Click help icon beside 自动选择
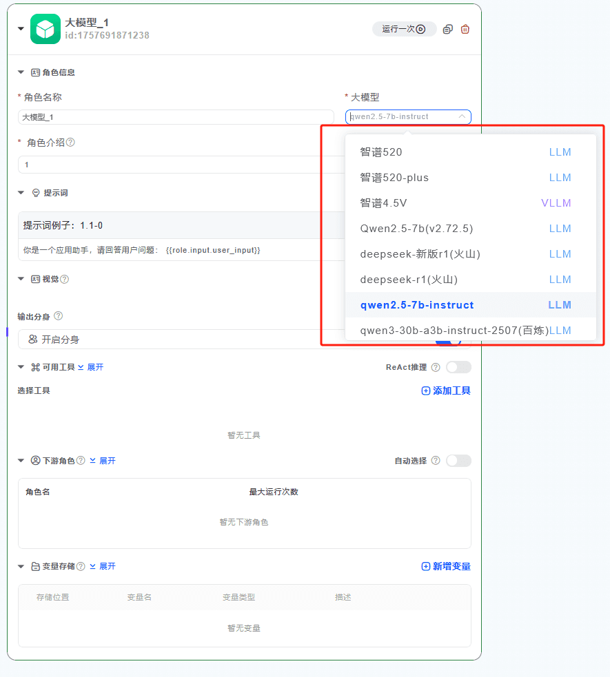The width and height of the screenshot is (610, 677). [x=436, y=461]
